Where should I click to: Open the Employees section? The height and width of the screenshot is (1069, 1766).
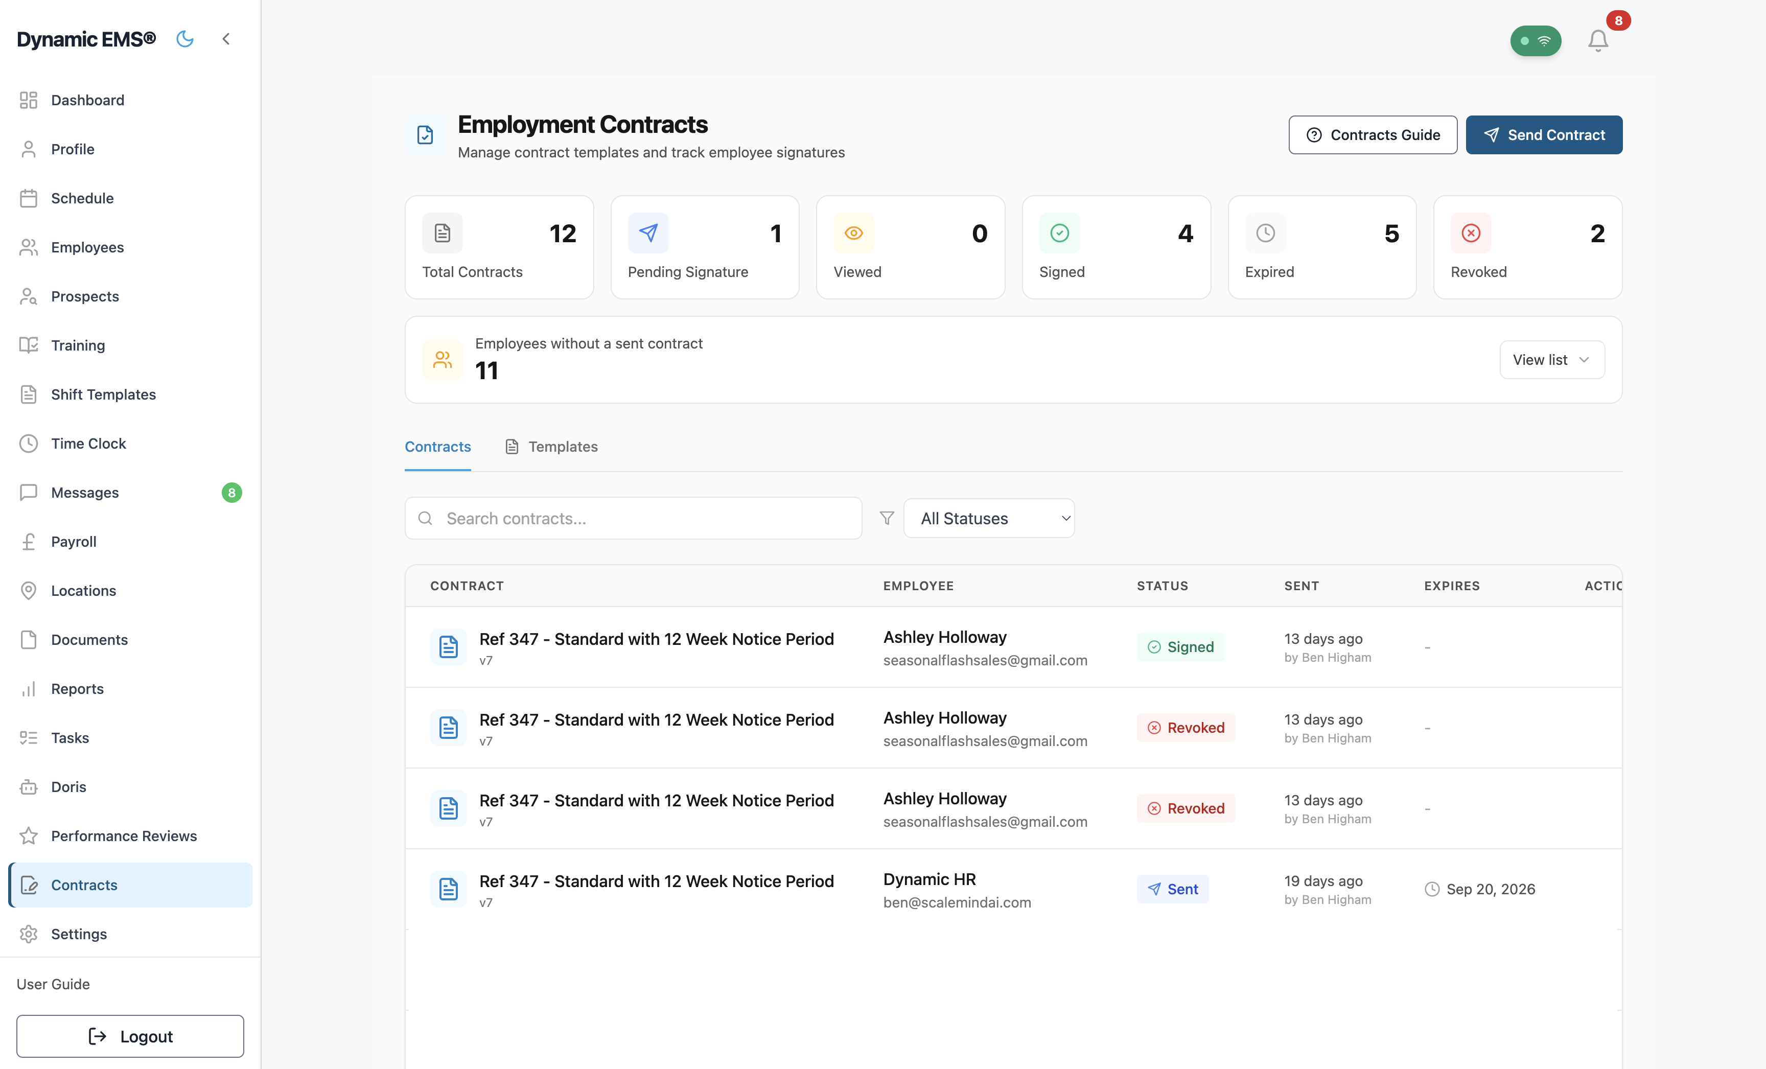point(130,247)
